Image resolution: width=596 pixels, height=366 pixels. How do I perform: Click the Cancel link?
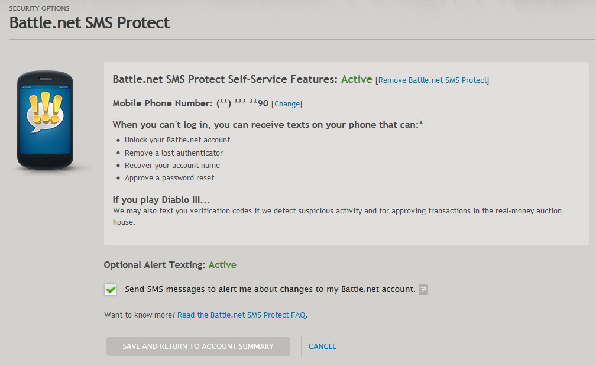(322, 346)
